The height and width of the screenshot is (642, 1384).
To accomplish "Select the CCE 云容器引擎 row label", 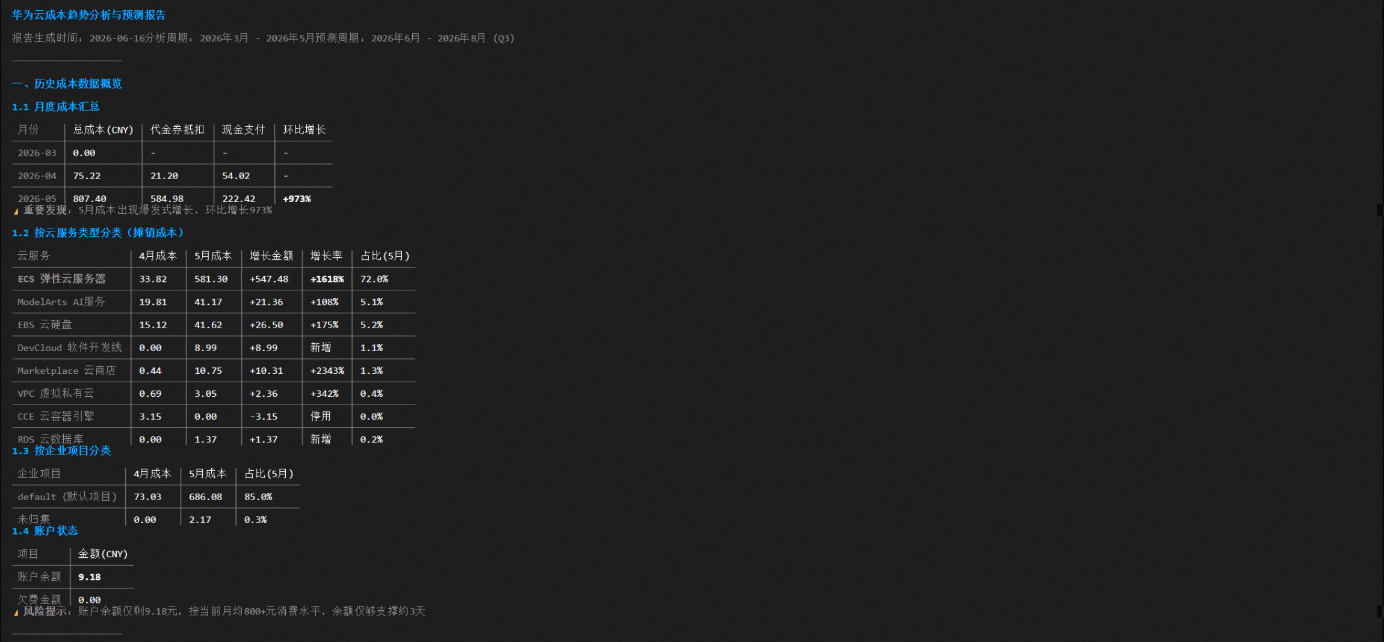I will 56,416.
